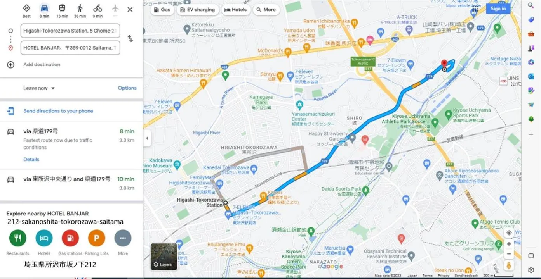The height and width of the screenshot is (279, 541).
Task: Swap start and destination with reverse arrows
Action: pyautogui.click(x=130, y=39)
